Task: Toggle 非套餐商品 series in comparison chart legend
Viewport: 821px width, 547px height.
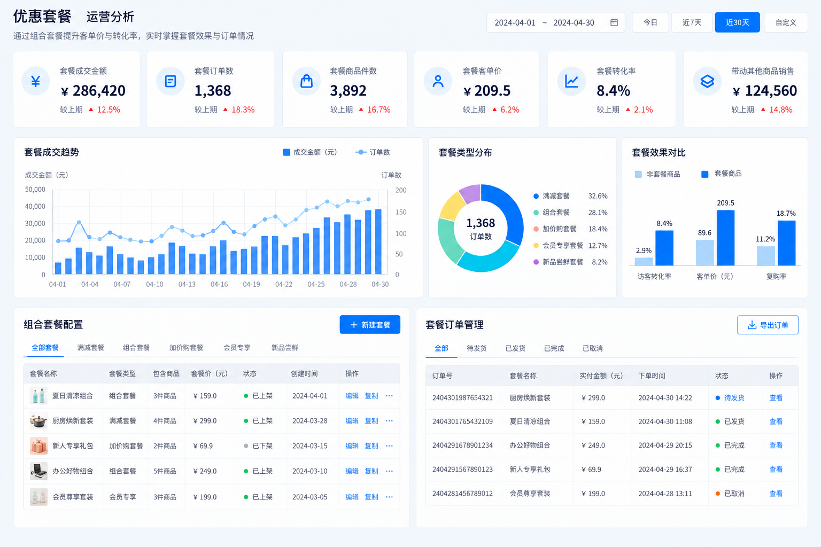Action: 657,174
